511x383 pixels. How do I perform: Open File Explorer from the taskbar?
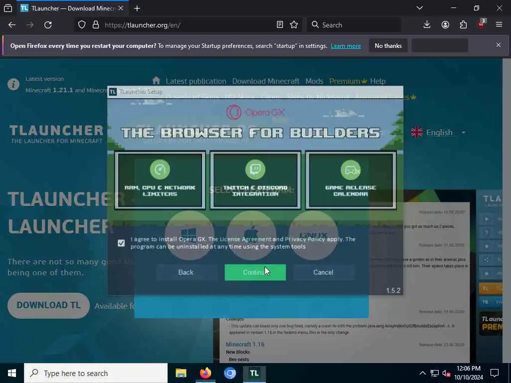181,373
